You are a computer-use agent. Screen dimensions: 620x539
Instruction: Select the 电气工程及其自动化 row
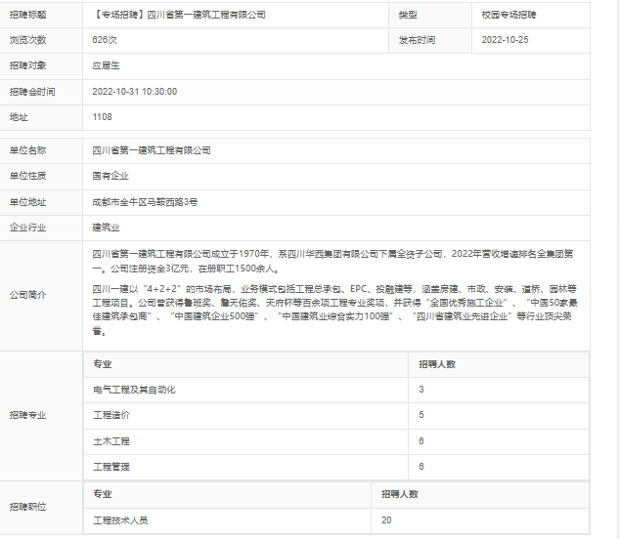pos(336,391)
